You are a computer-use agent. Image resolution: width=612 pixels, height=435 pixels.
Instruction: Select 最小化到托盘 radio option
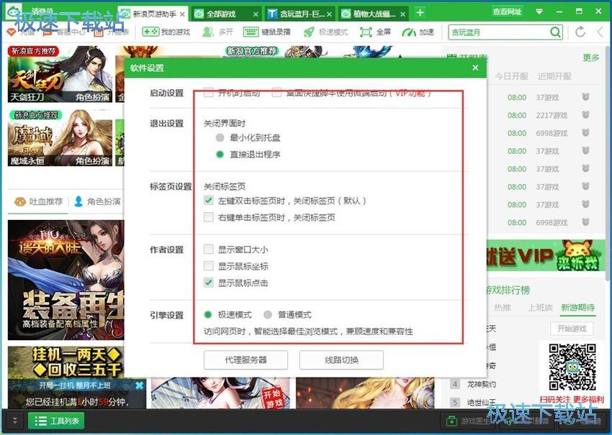click(220, 137)
